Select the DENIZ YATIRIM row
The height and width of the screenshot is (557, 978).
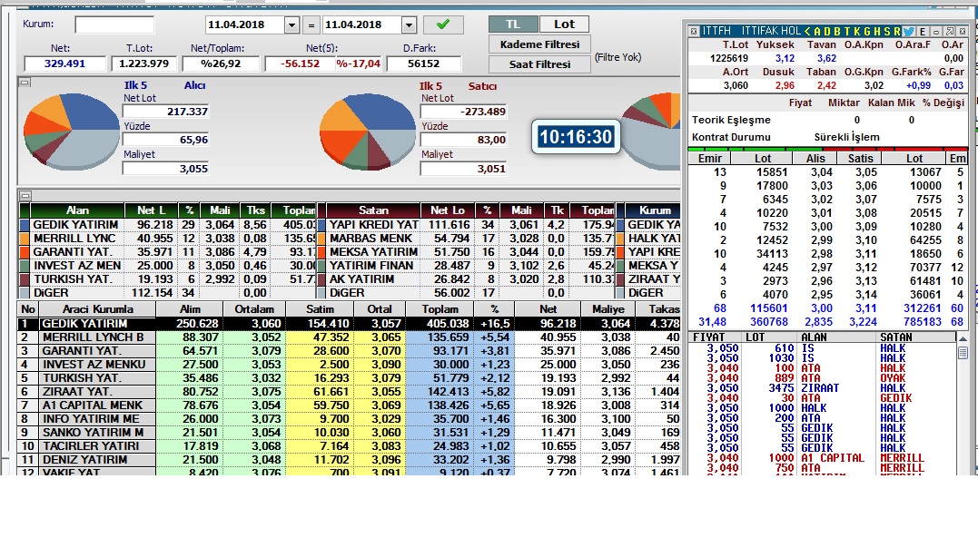tap(349, 460)
